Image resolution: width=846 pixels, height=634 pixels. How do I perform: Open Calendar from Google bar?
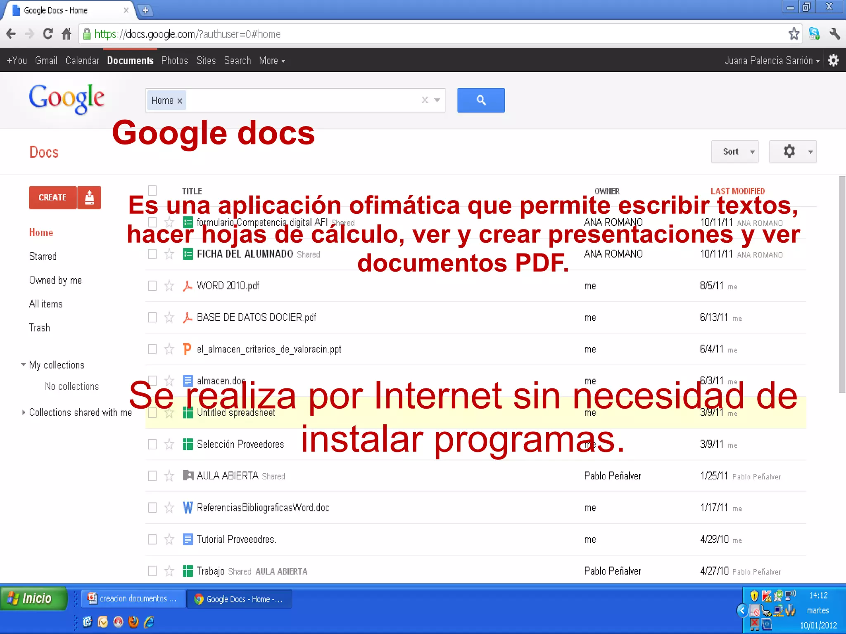pyautogui.click(x=82, y=61)
